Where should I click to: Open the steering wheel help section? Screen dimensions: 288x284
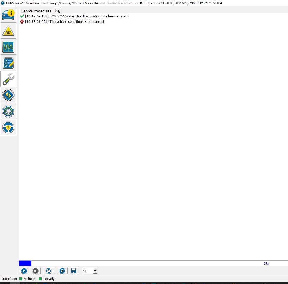coord(8,127)
